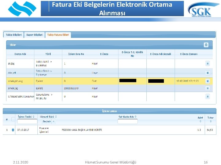
Task: Delete the highlighted ornek.pdf.xsig row
Action: (x=207, y=81)
